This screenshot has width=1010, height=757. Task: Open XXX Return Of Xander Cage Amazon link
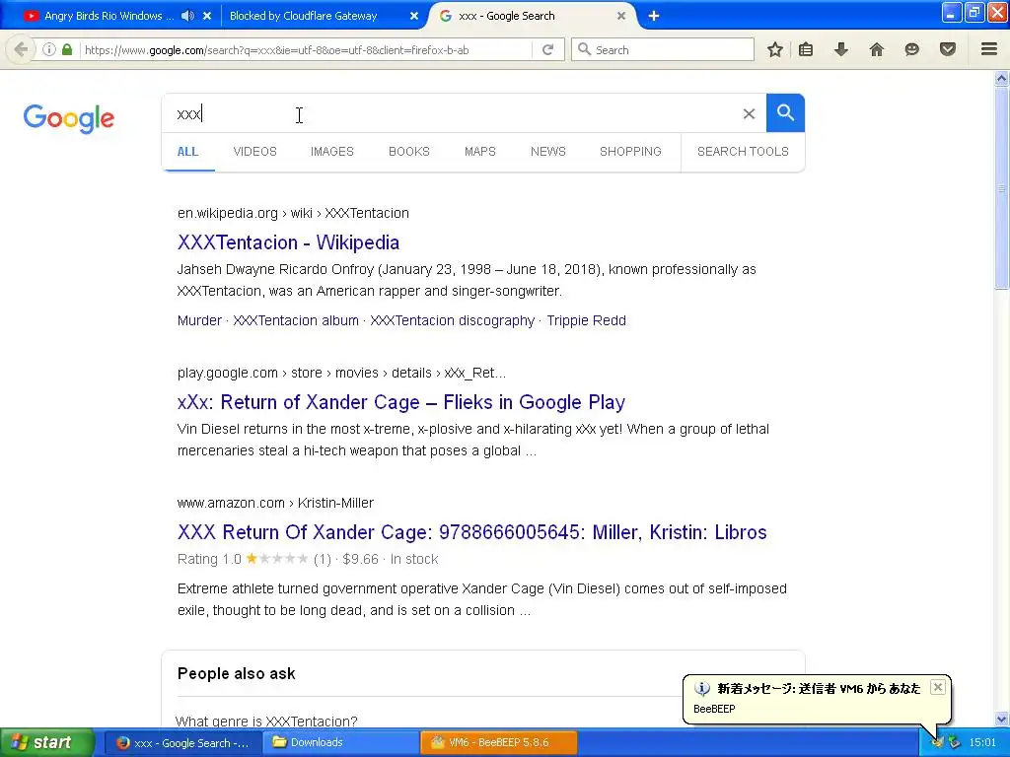point(472,532)
